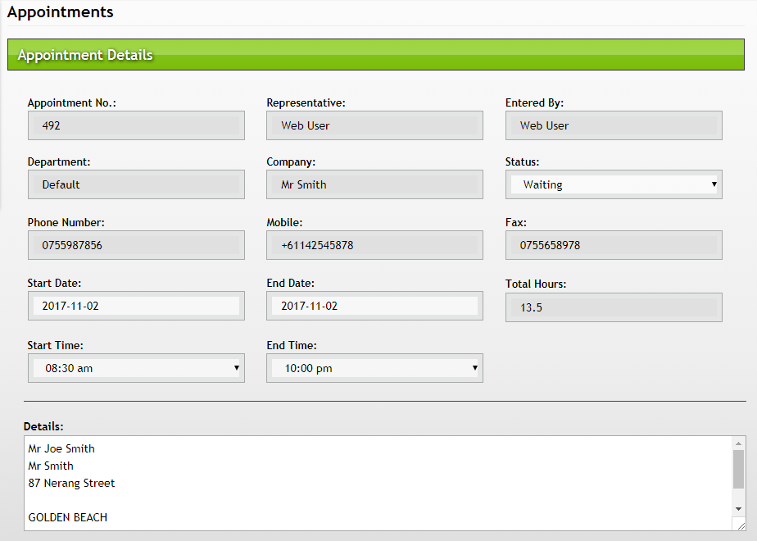Click the End Date input field

374,306
